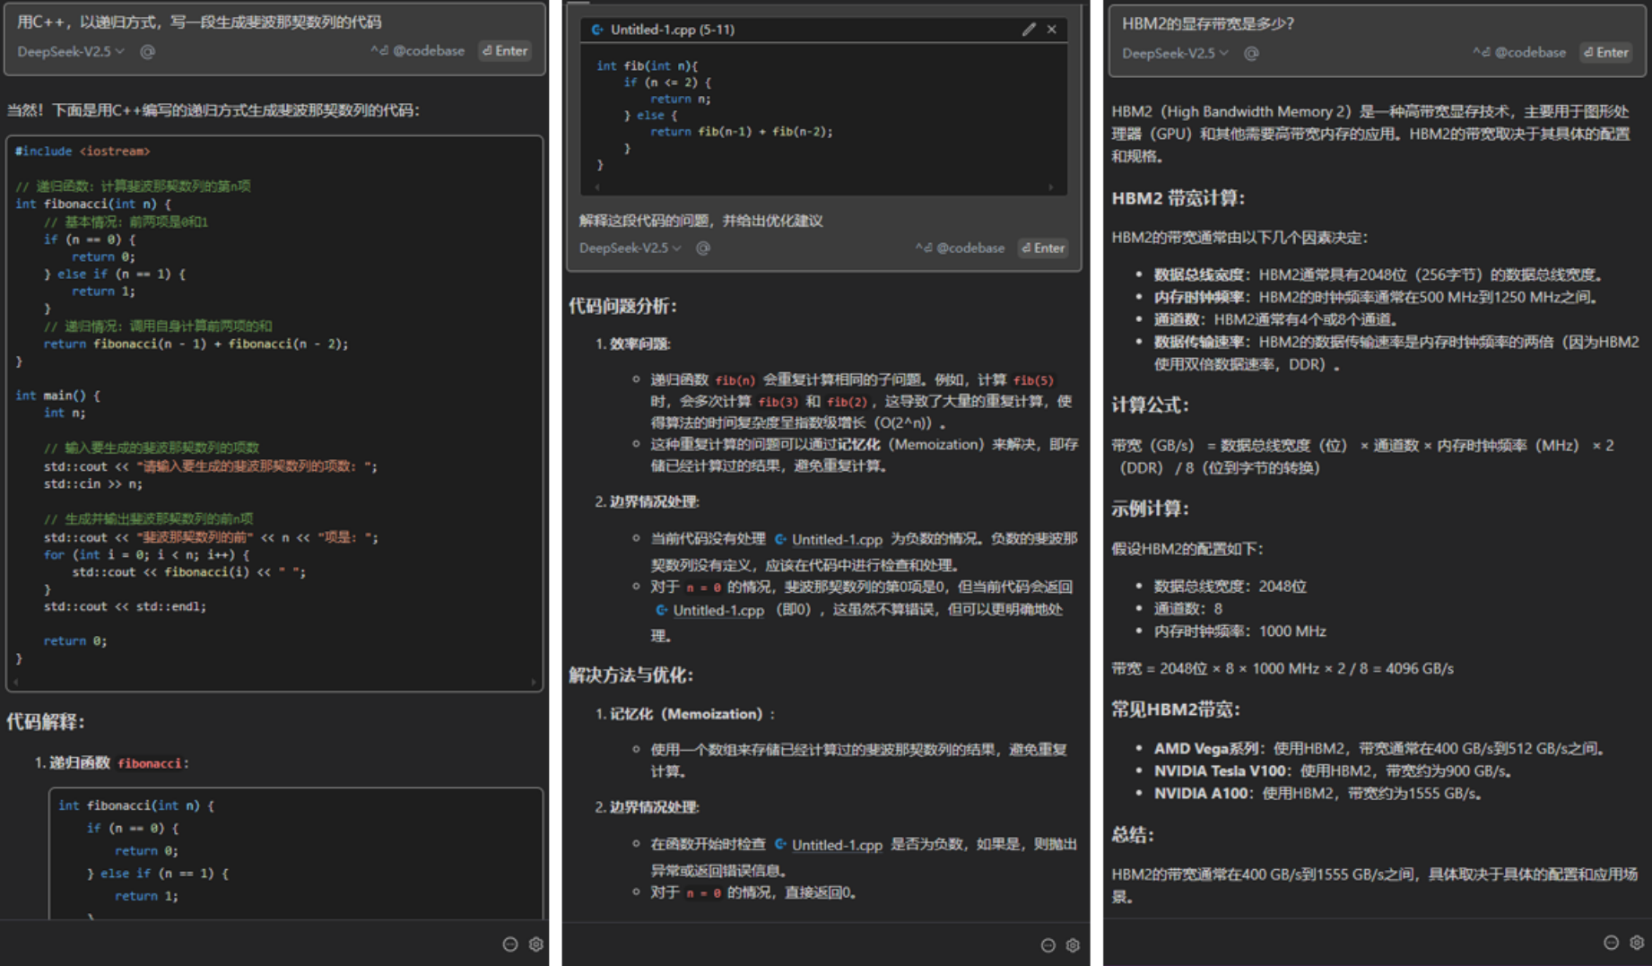Image resolution: width=1652 pixels, height=966 pixels.
Task: Open the model dropdown in the HBM2 chat panel
Action: (1175, 54)
